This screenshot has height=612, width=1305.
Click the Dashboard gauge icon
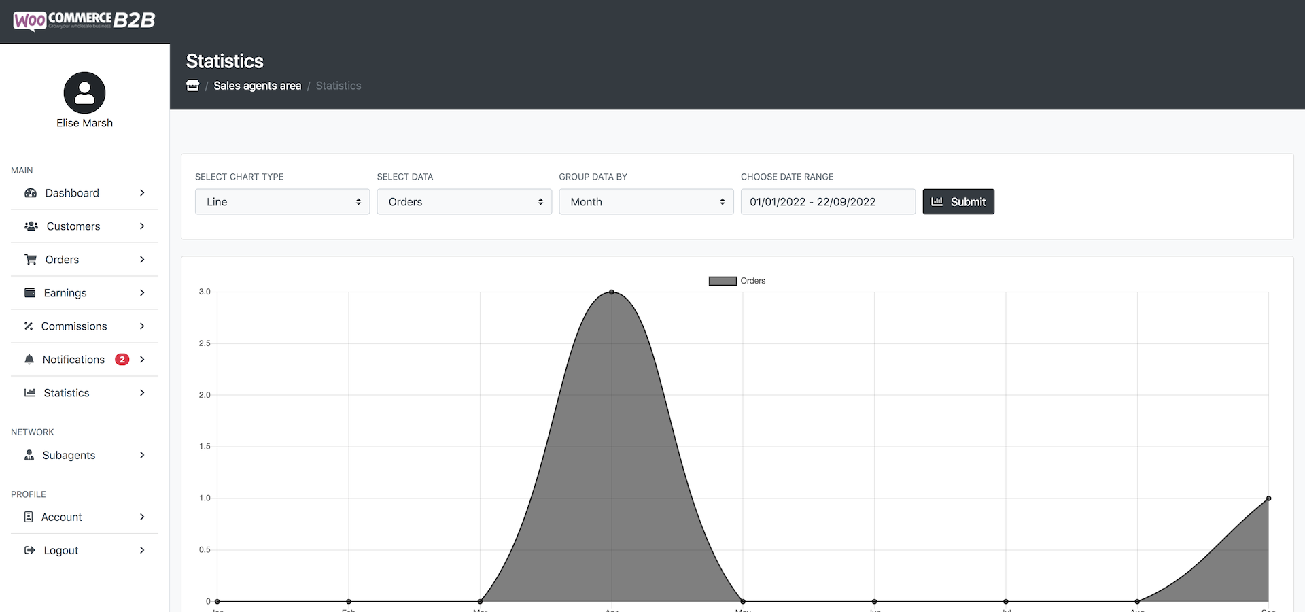pos(31,193)
